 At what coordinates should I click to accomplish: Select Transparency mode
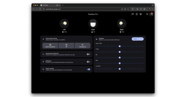pyautogui.click(x=82, y=45)
